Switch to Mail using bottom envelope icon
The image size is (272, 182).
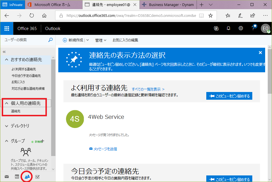[7, 177]
